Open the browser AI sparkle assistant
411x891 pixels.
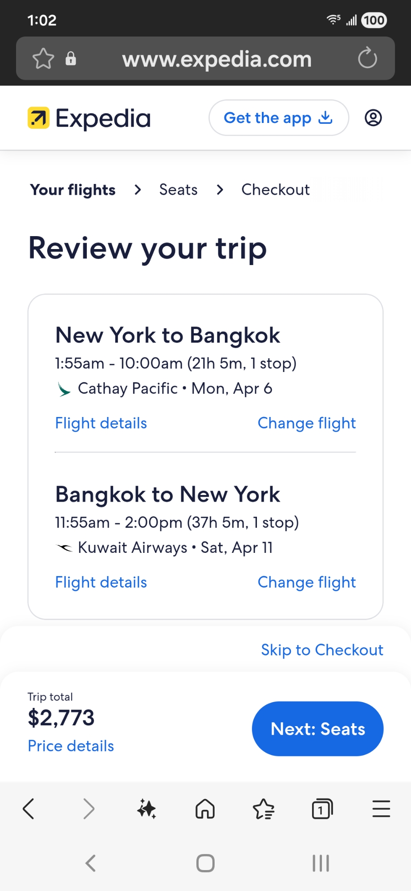pos(146,809)
